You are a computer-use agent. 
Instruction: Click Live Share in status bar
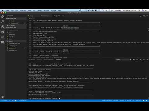pyautogui.click(x=23, y=101)
